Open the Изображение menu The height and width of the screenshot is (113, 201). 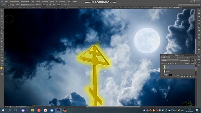(x=25, y=2)
